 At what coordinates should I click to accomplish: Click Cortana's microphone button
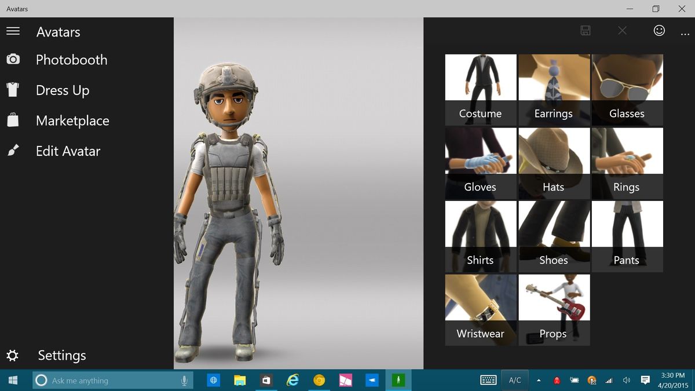(x=184, y=380)
